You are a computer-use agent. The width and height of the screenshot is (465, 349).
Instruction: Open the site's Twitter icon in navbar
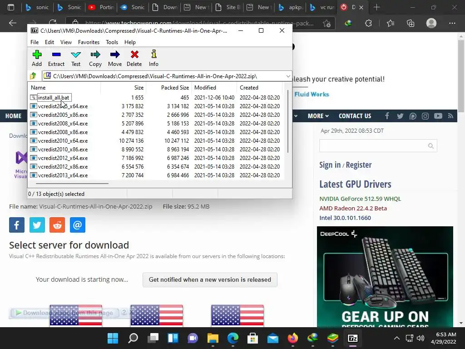tap(400, 116)
